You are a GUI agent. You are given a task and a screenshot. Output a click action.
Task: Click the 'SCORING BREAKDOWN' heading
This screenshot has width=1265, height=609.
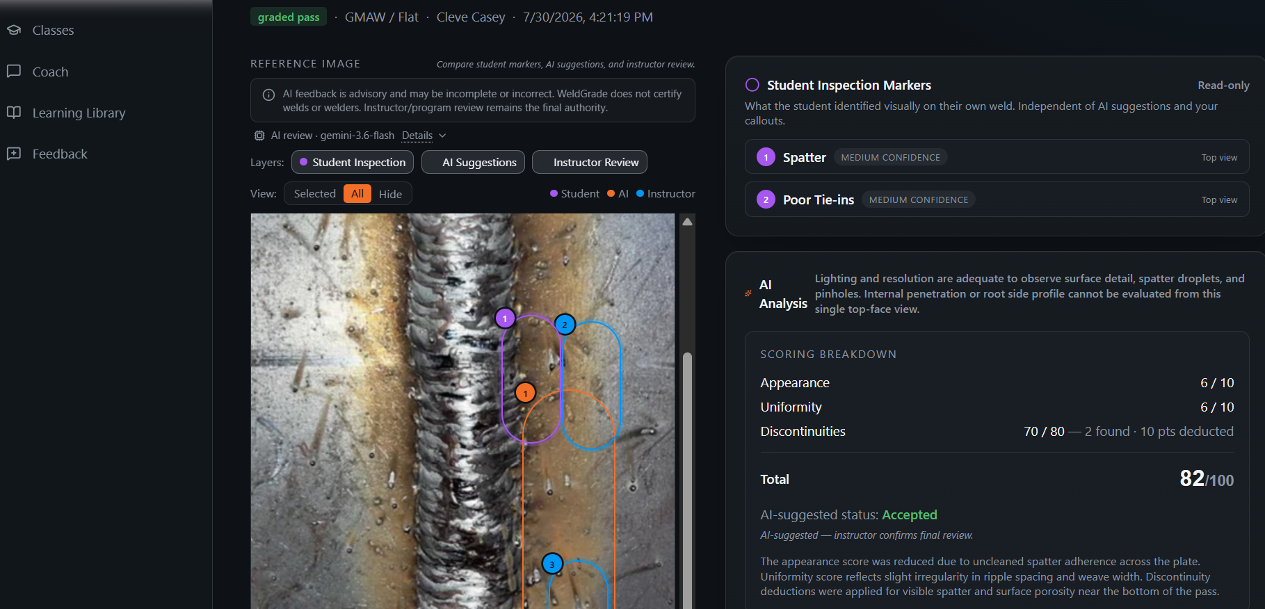click(x=828, y=355)
